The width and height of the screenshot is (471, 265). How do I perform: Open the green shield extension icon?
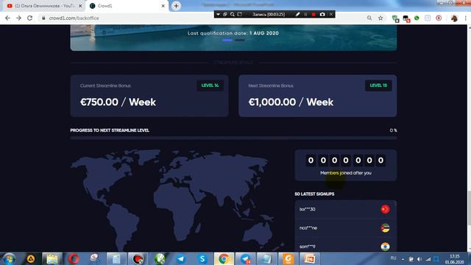[x=396, y=18]
